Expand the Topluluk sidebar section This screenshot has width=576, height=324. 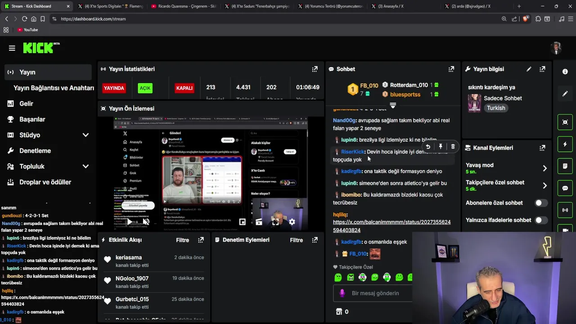[85, 166]
